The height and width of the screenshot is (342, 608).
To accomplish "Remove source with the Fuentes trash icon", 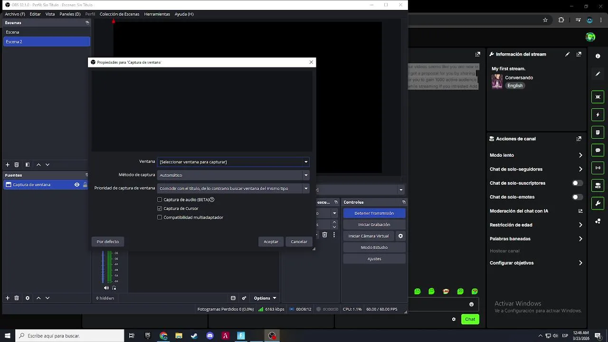I will point(17,298).
